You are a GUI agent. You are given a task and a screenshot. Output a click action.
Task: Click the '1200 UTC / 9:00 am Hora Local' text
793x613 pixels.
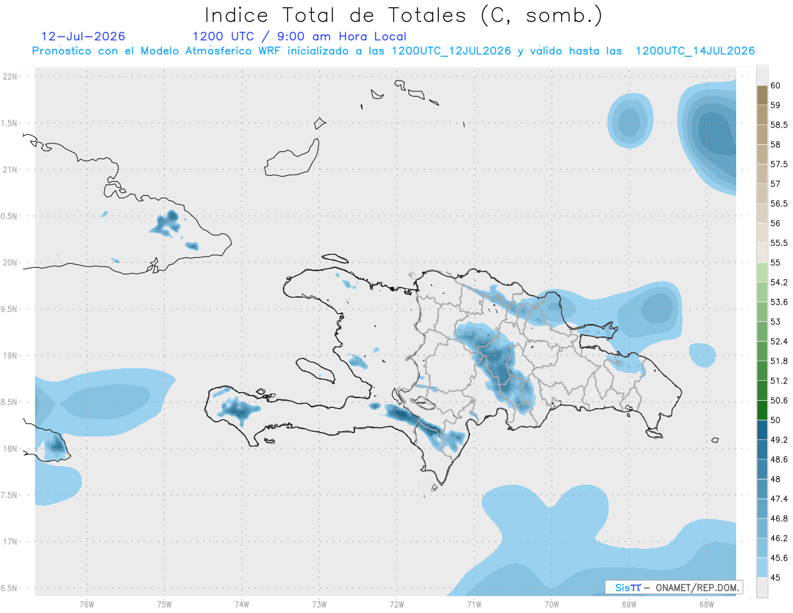299,36
